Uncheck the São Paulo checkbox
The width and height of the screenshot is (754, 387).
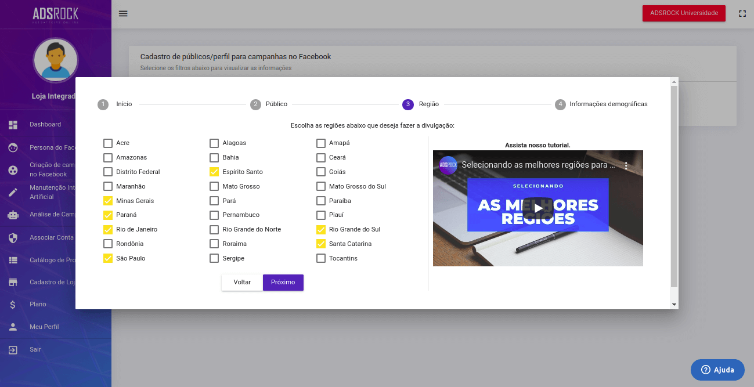point(108,258)
